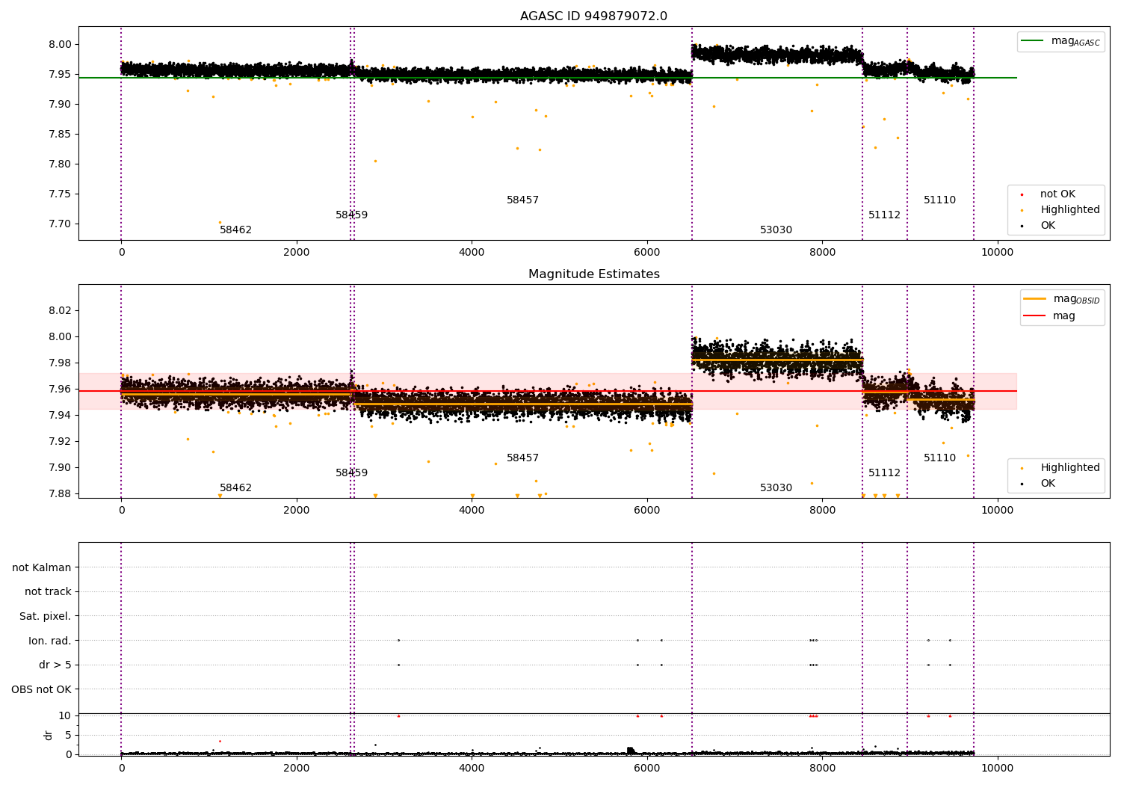This screenshot has width=1121, height=785.
Task: Click the 58459 label in Magnitude Estimates plot
Action: pyautogui.click(x=351, y=473)
